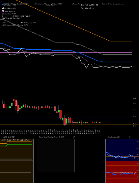Click the 'MACD: 0.55, 0.6, -0.05' readout
Viewport: 139px width, 183px height.
tap(12, 18)
